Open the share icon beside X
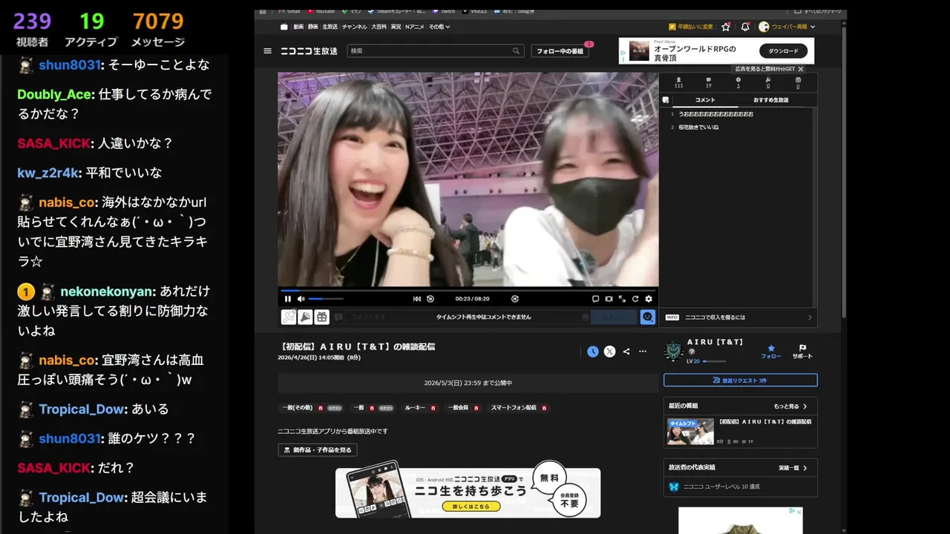 pos(626,352)
